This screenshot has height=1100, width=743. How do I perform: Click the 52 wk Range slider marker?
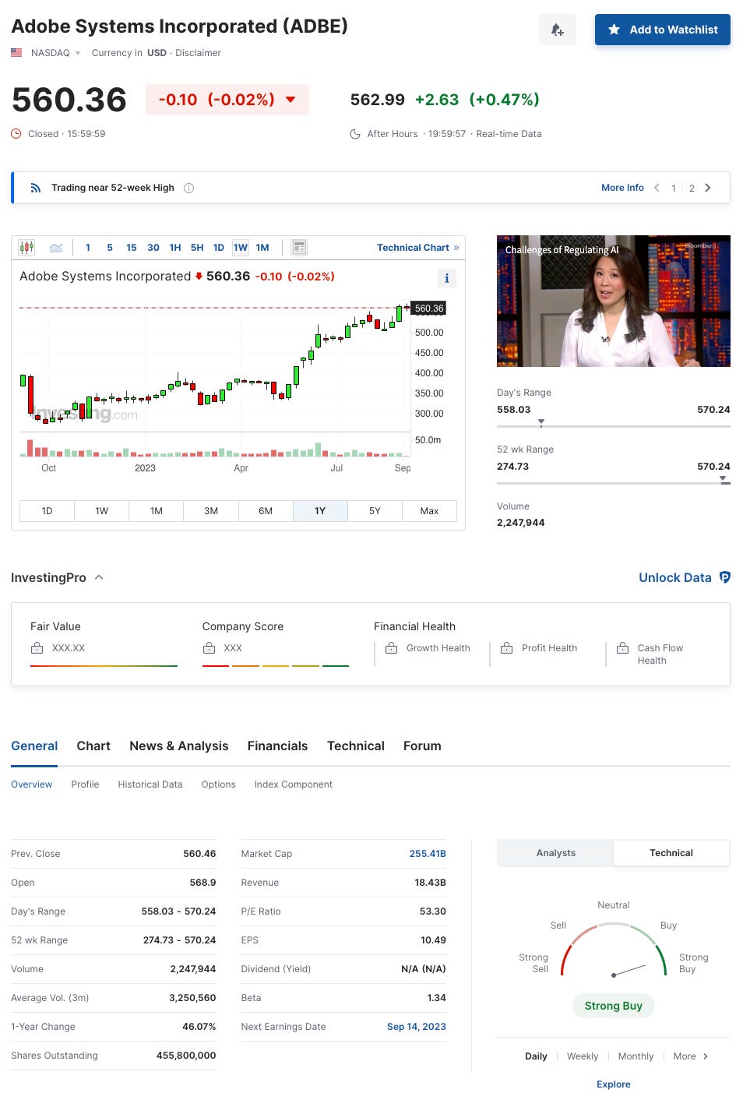(724, 479)
